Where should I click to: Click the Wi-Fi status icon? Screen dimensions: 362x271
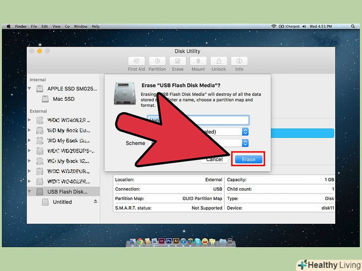[x=273, y=26]
